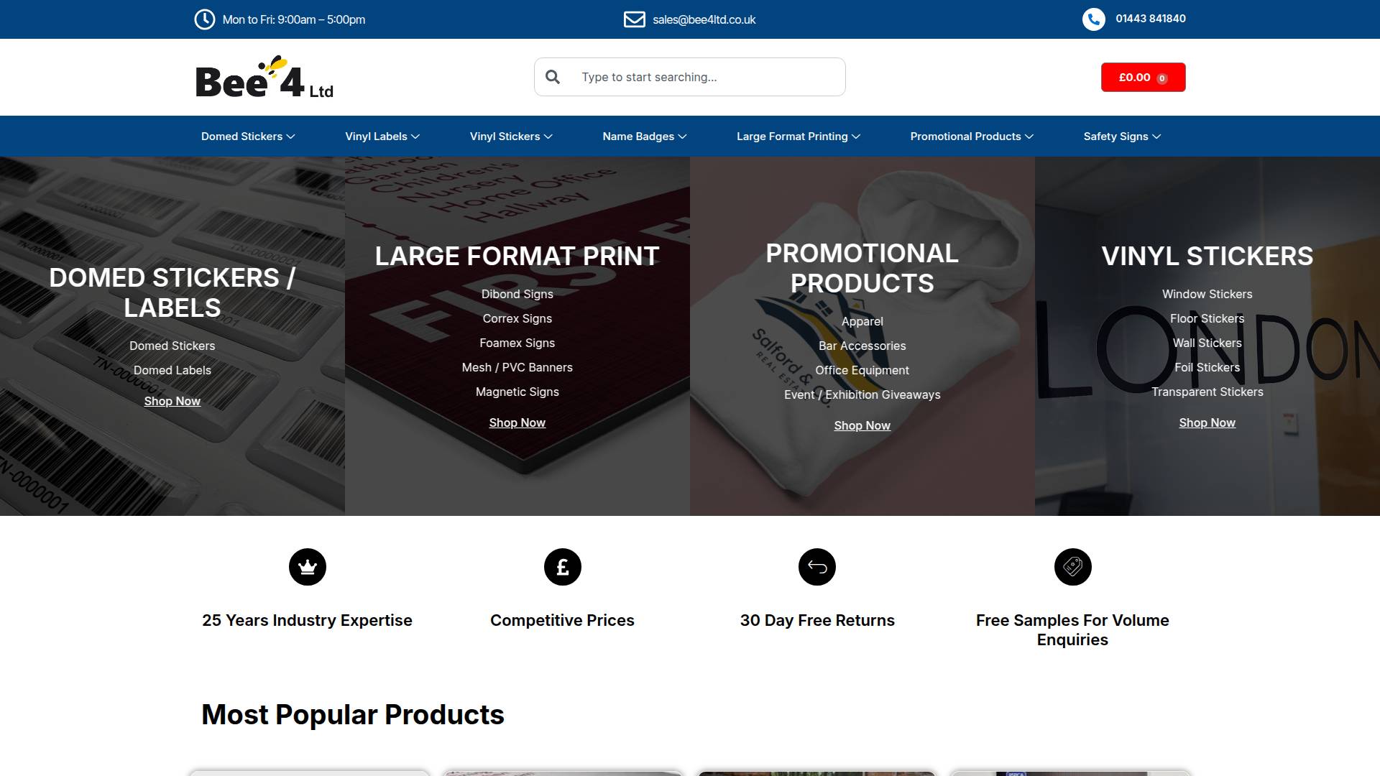This screenshot has height=776, width=1380.
Task: Click the envelope email icon
Action: click(634, 19)
